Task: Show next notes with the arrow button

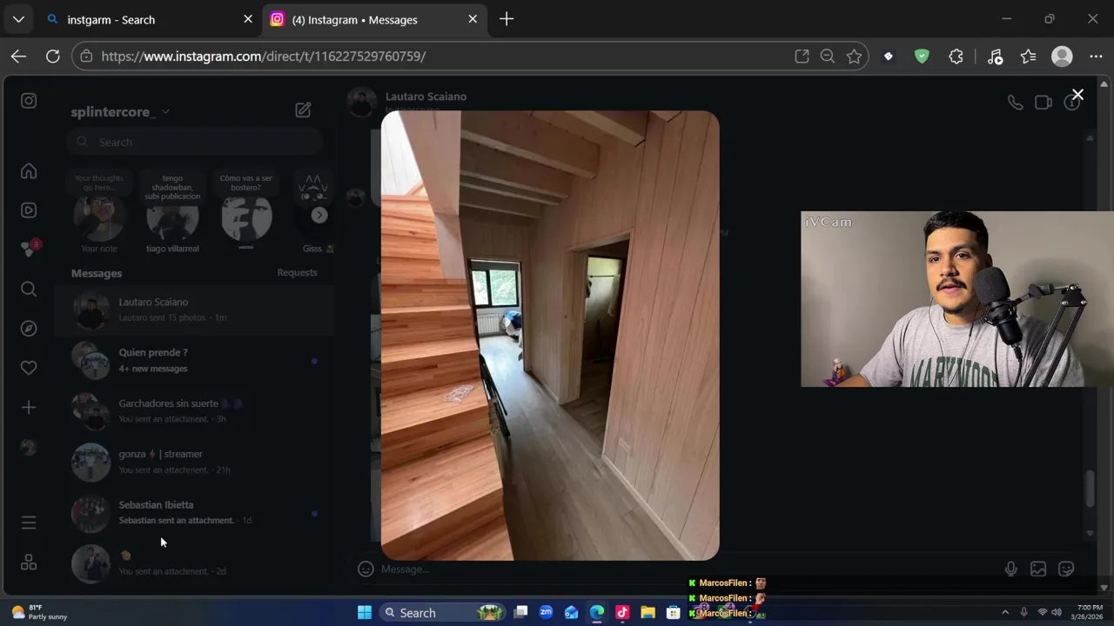Action: (x=319, y=215)
